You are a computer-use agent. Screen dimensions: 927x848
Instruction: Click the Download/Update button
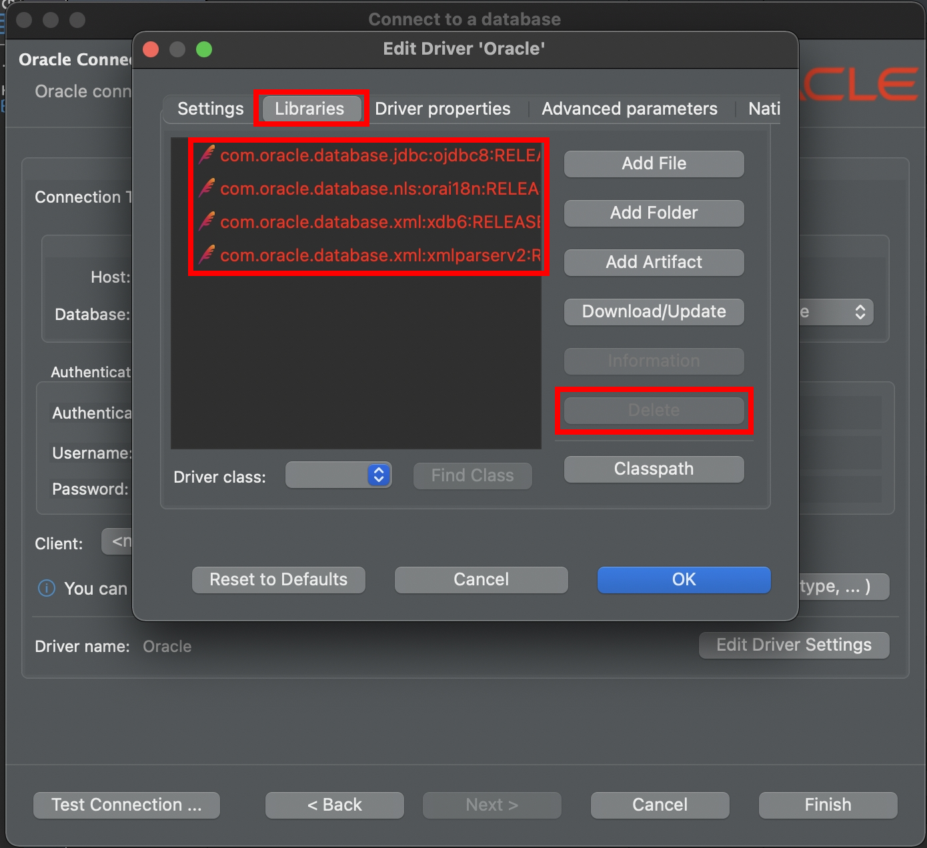tap(654, 311)
